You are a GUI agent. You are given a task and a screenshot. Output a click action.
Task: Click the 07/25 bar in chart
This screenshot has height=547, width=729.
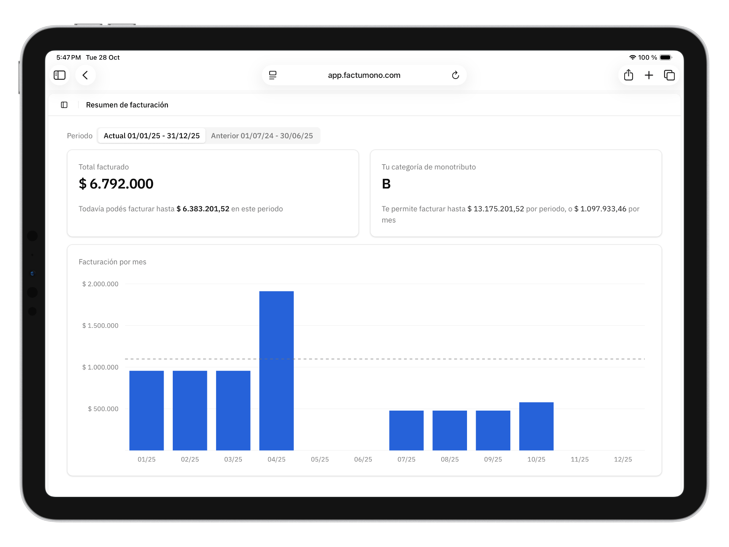coord(406,430)
